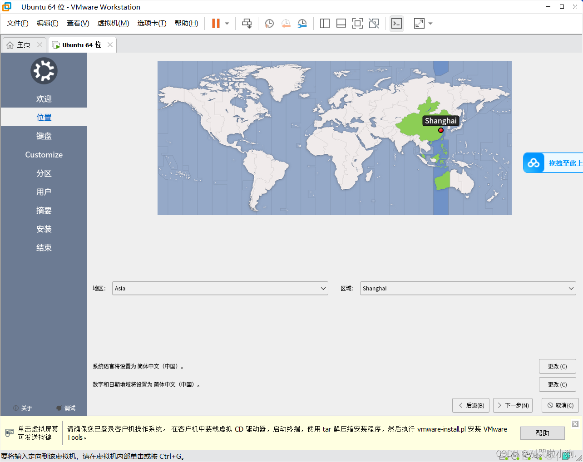Open the 文件(F) menu
Screen dimensions: 583x462
point(18,23)
